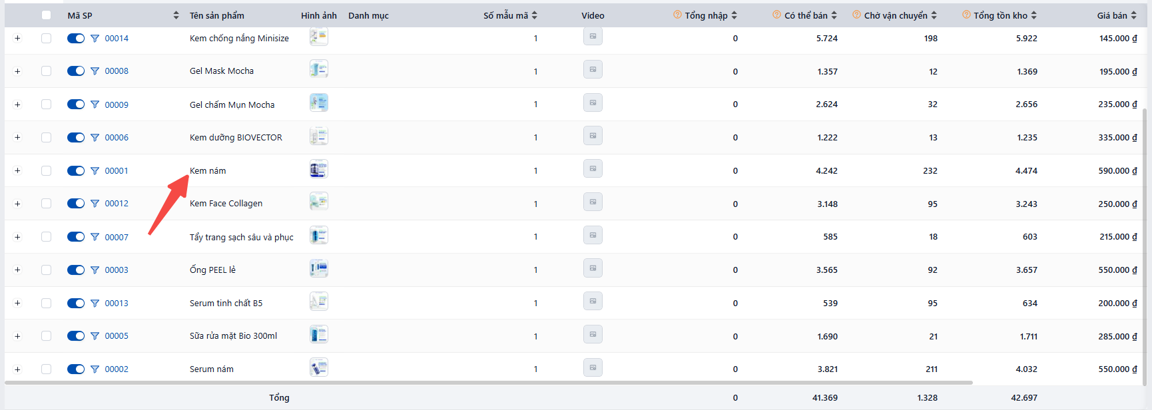Click the filter icon beside product 00005

click(x=95, y=336)
